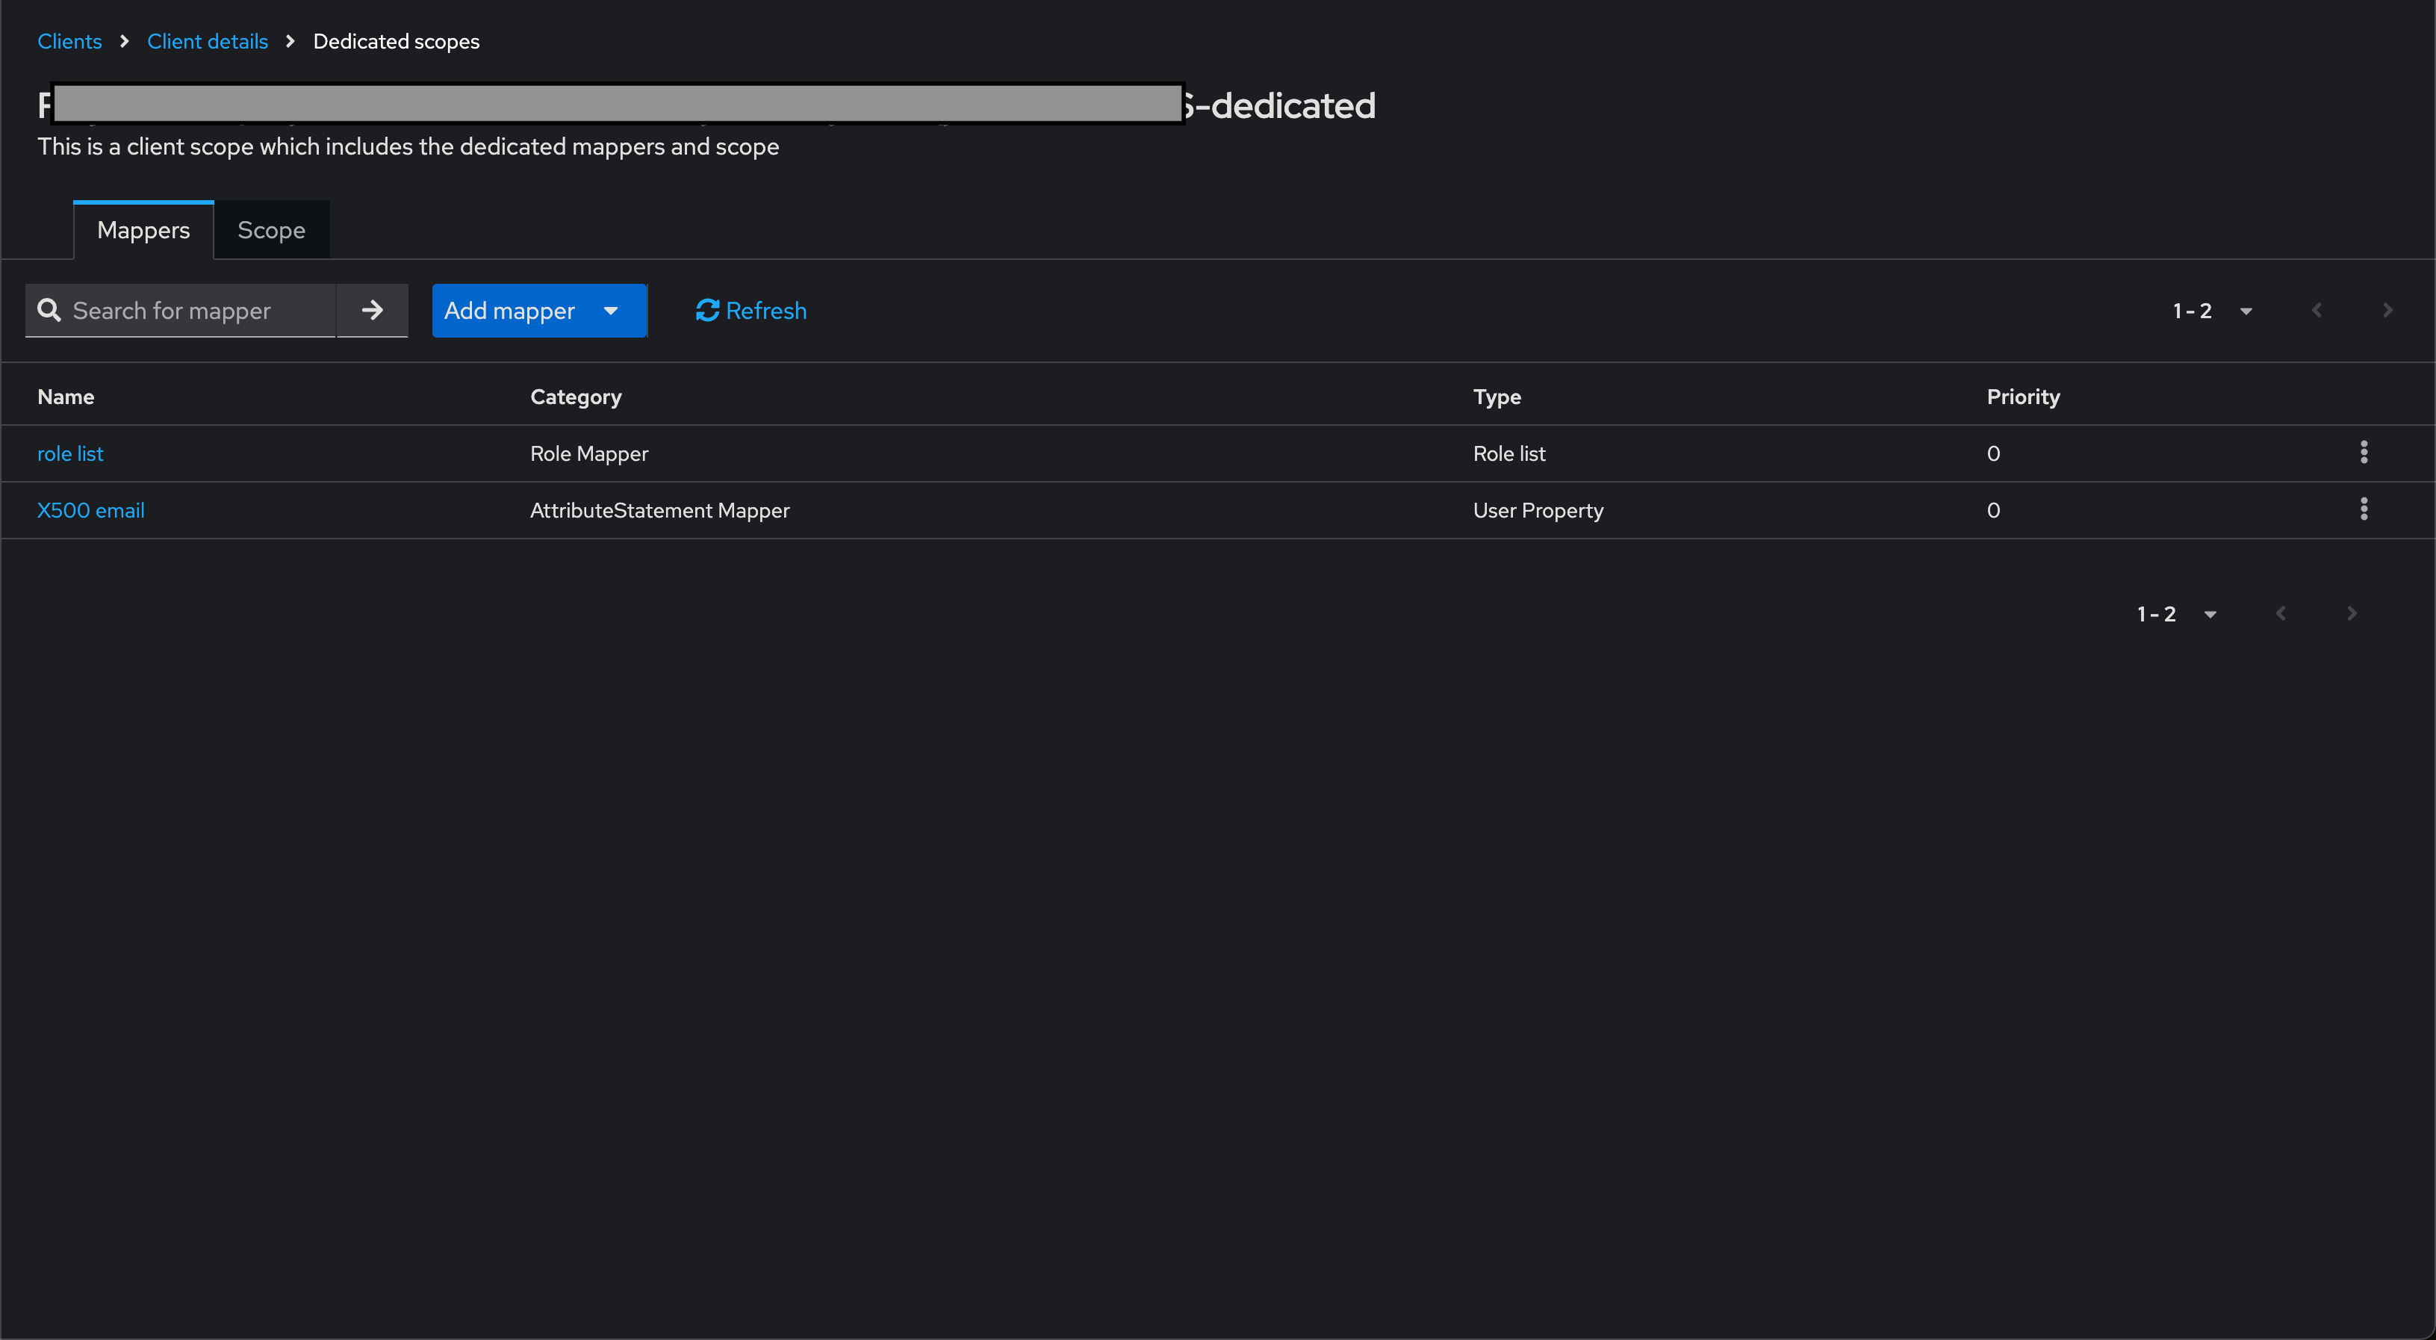Open the X500 email mapper
The image size is (2436, 1340).
91,509
